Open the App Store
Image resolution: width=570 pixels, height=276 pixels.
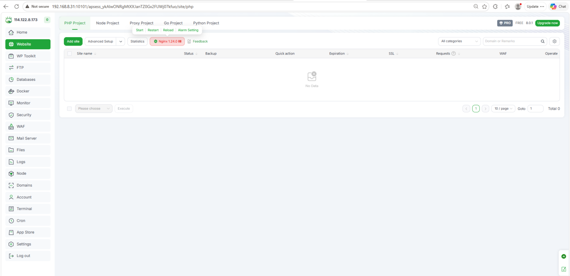tap(28, 232)
